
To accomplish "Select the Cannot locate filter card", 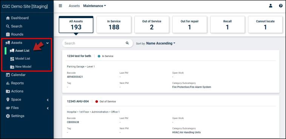I will click(265, 25).
